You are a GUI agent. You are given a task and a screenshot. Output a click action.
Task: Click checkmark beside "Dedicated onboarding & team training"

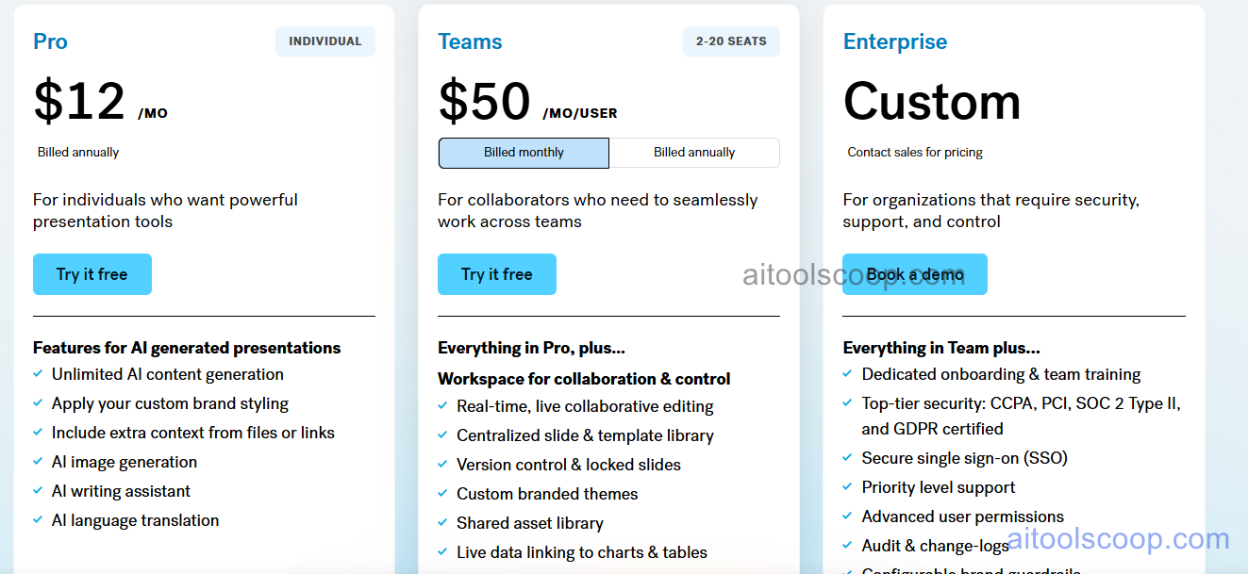pos(847,374)
